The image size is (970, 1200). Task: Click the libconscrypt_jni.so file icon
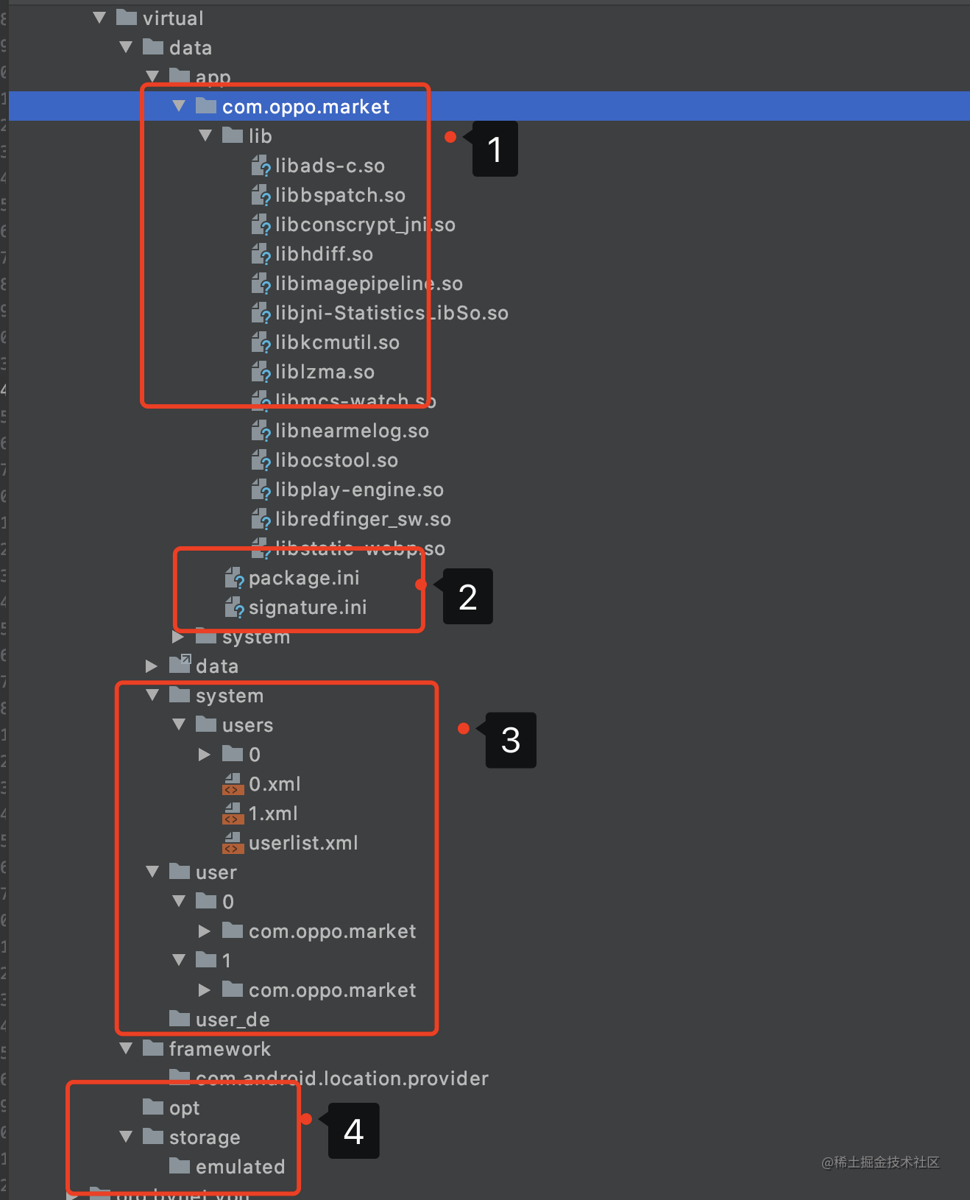coord(261,225)
